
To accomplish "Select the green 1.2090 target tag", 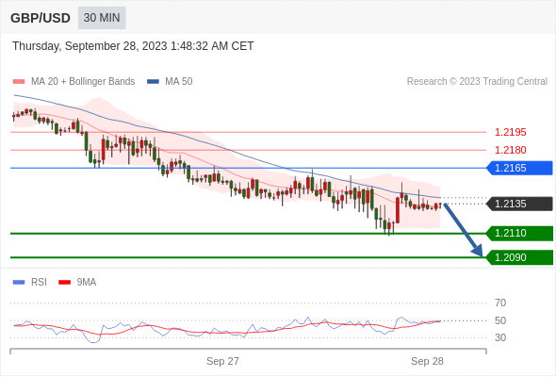I will 520,257.
